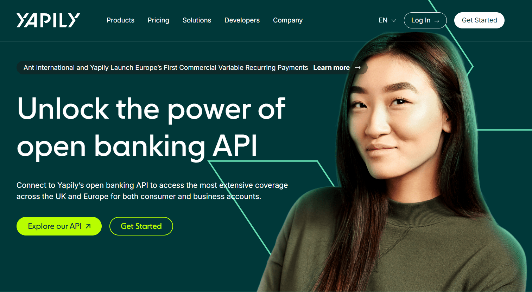Click the Unlock the power headline
The image size is (532, 292).
point(151,127)
